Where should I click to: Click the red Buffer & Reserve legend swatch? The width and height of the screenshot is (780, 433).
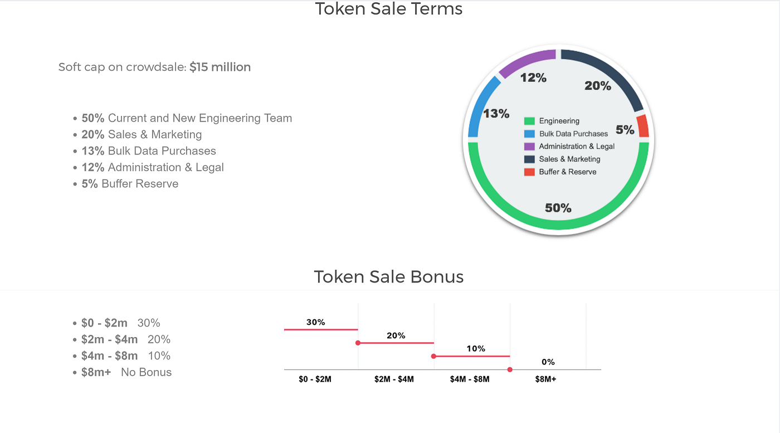(x=529, y=172)
